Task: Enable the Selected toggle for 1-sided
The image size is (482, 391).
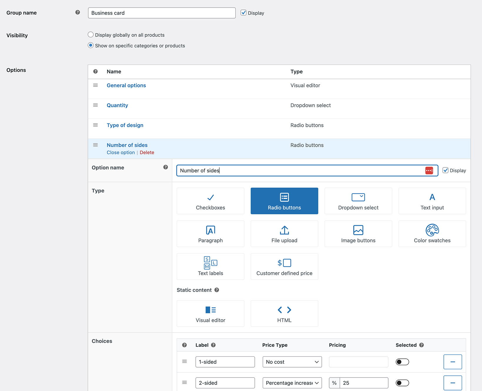Action: pyautogui.click(x=402, y=362)
